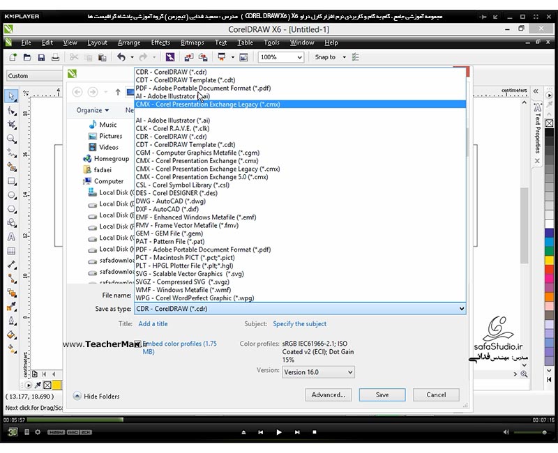Click the Welcome screen icon
Image resolution: width=558 pixels, height=453 pixels.
point(243,57)
